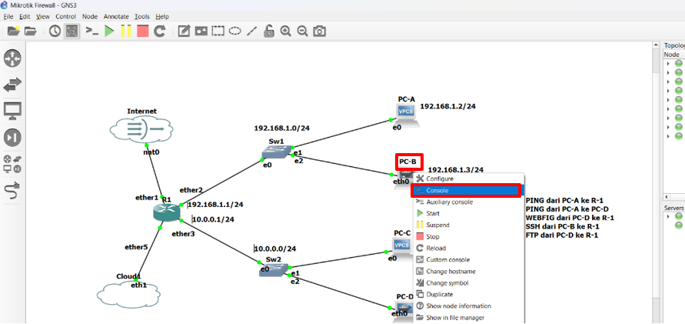The image size is (685, 324).
Task: Browse routers in the device sidebar
Action: [13, 58]
